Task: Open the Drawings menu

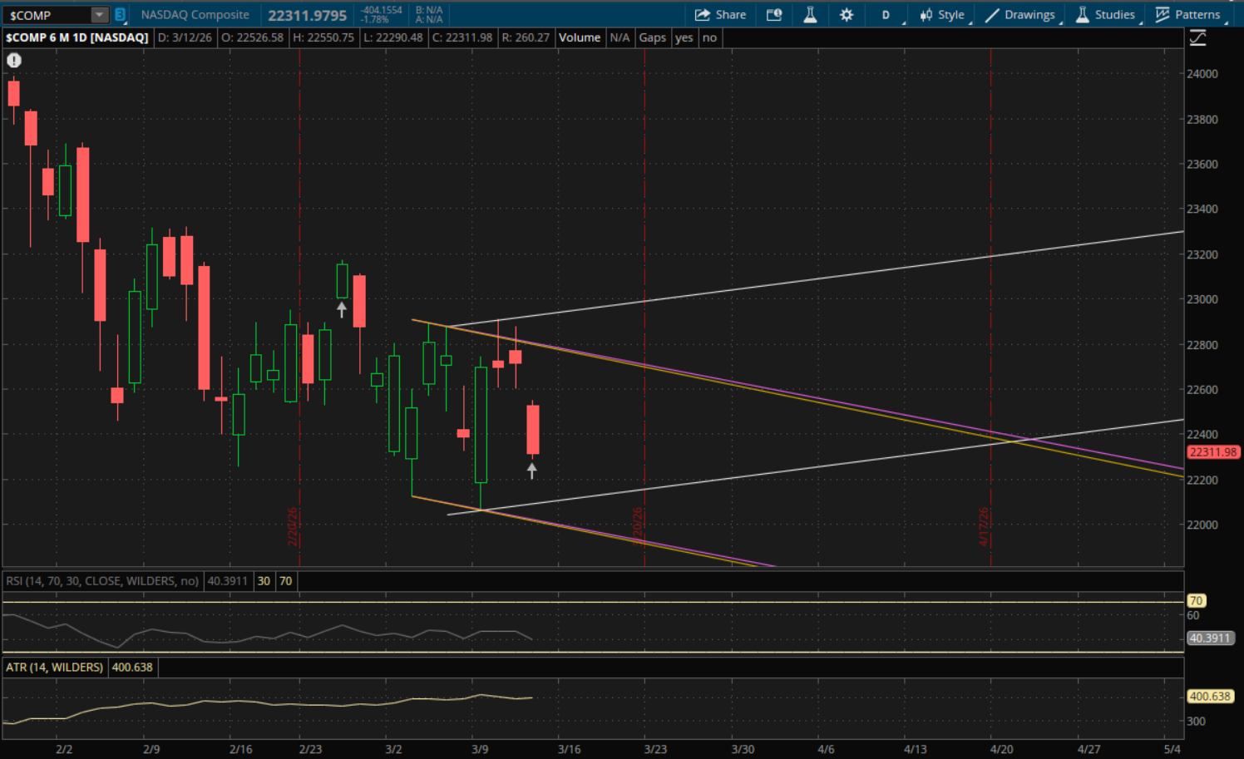Action: tap(1020, 15)
